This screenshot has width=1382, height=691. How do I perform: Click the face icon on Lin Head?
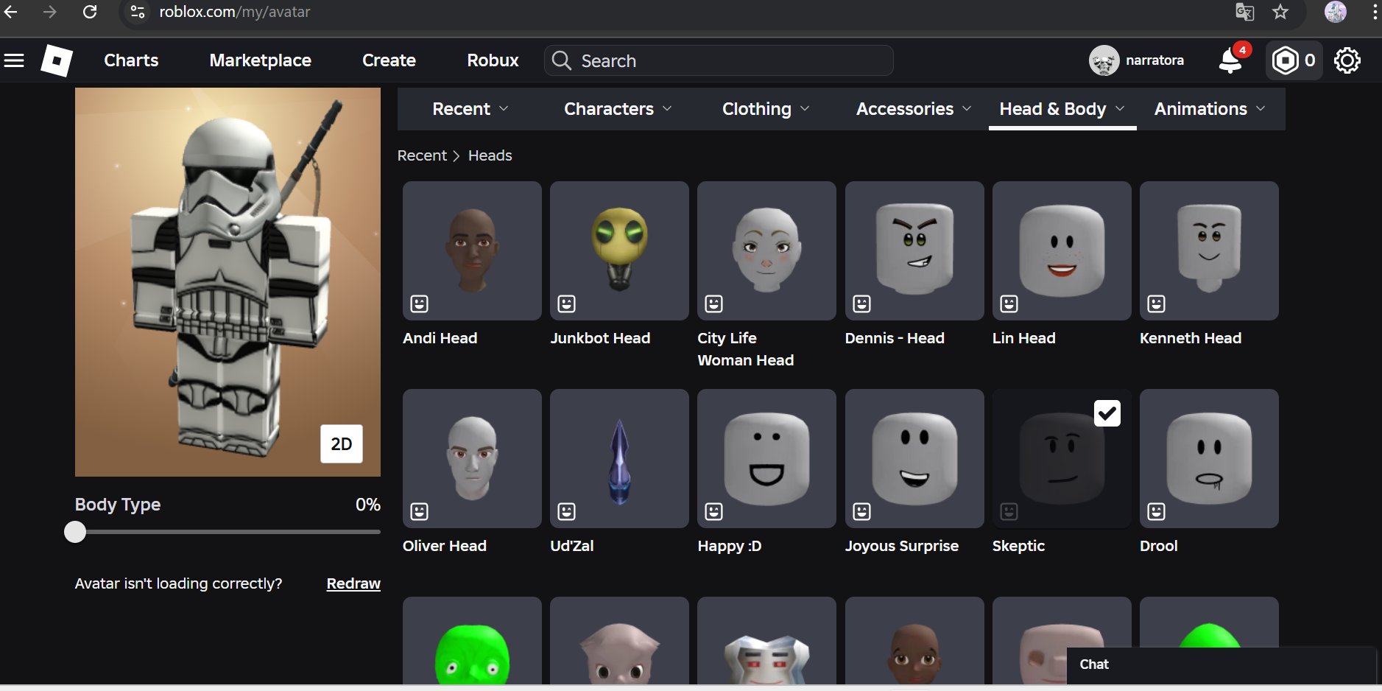point(1009,304)
